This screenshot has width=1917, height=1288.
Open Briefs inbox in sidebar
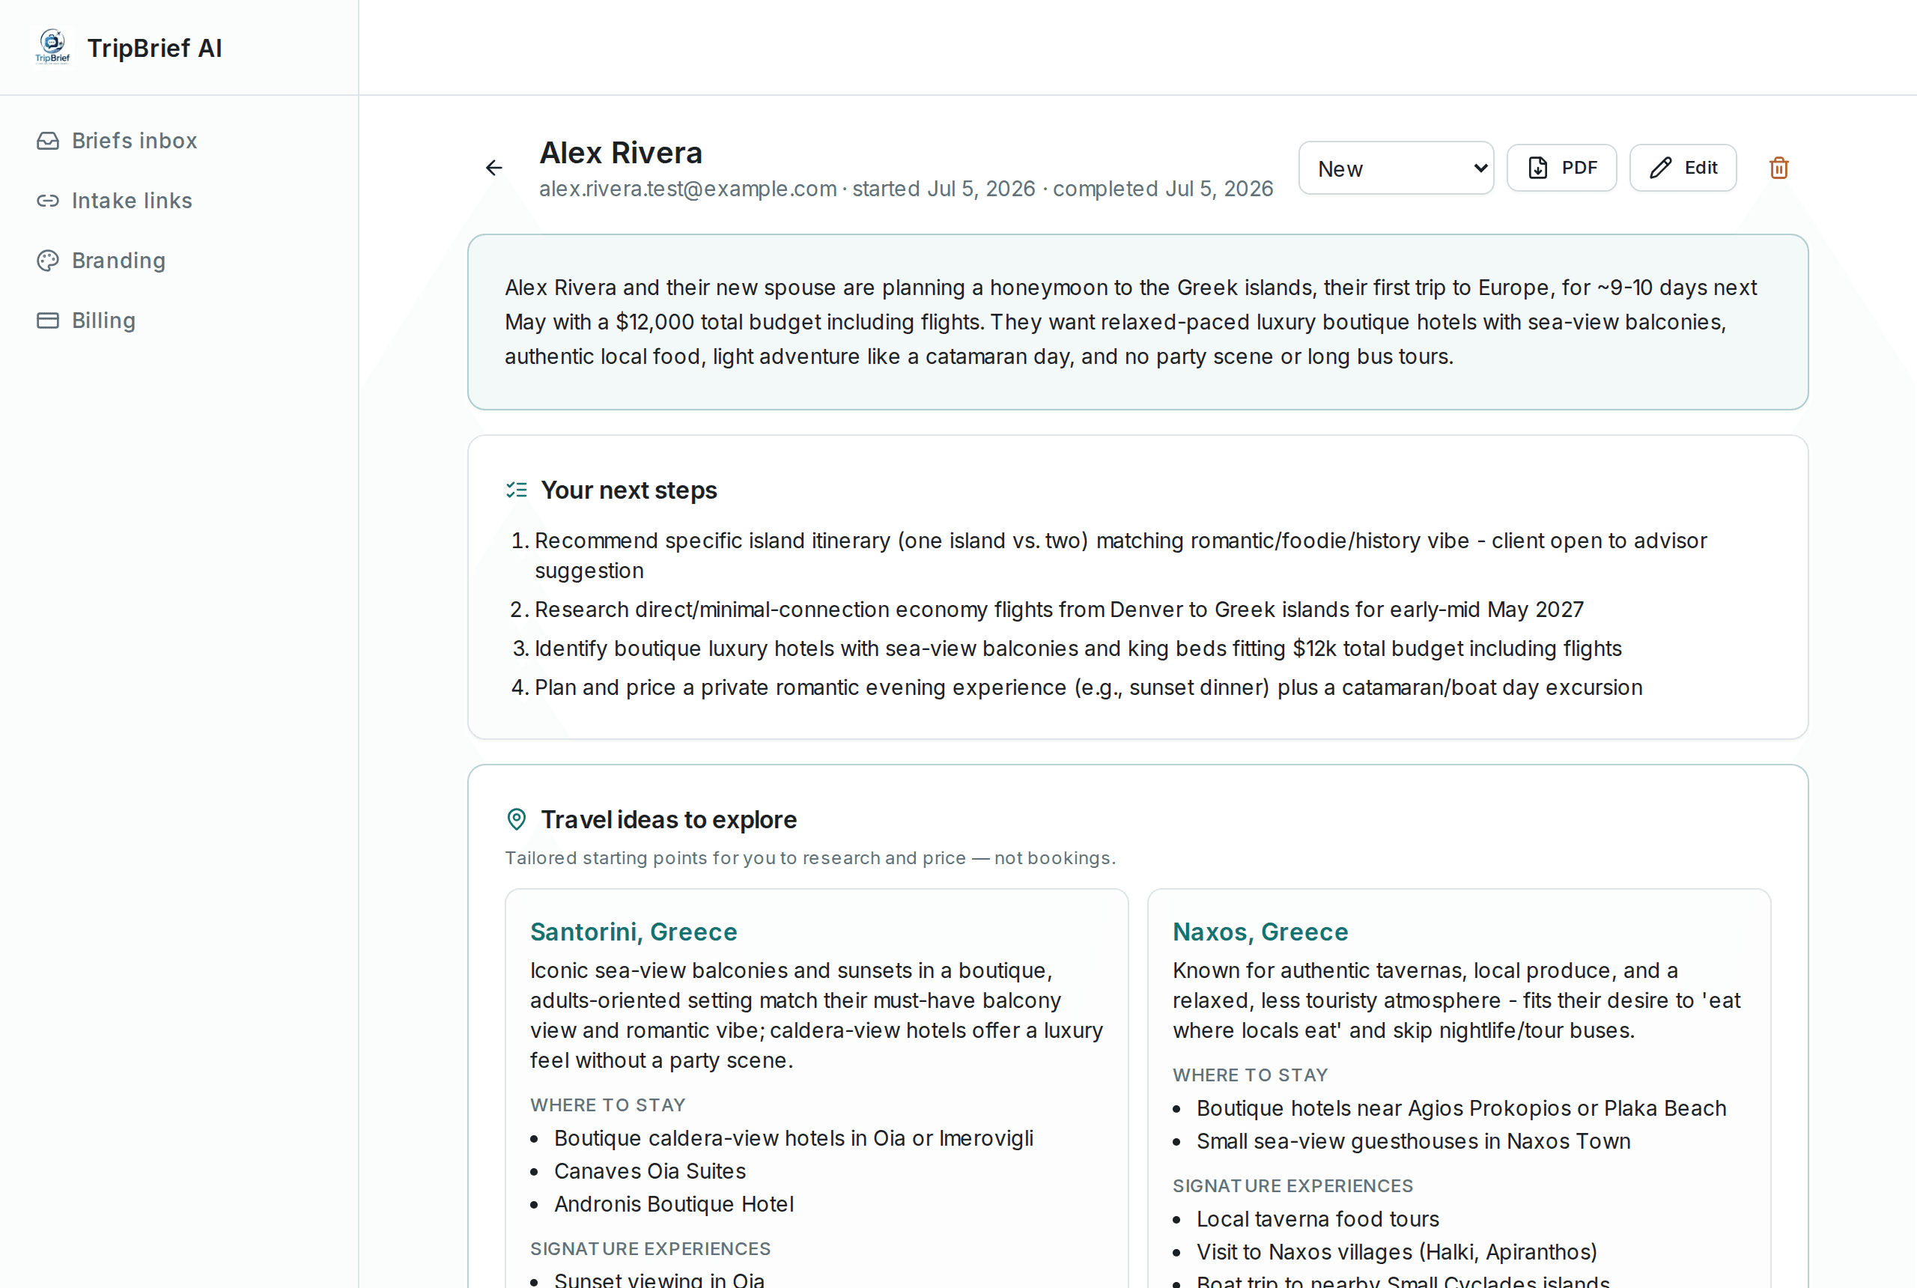(117, 141)
